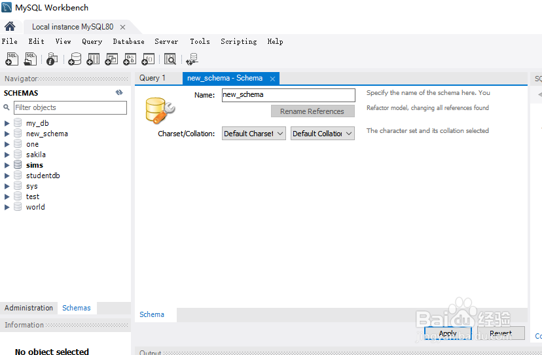
Task: Expand the test schema
Action: (7, 196)
